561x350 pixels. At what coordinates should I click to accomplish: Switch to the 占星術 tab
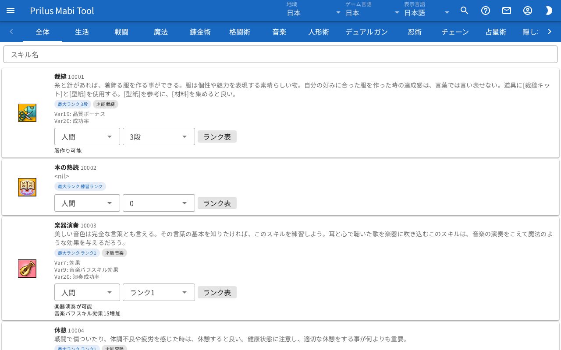point(496,31)
